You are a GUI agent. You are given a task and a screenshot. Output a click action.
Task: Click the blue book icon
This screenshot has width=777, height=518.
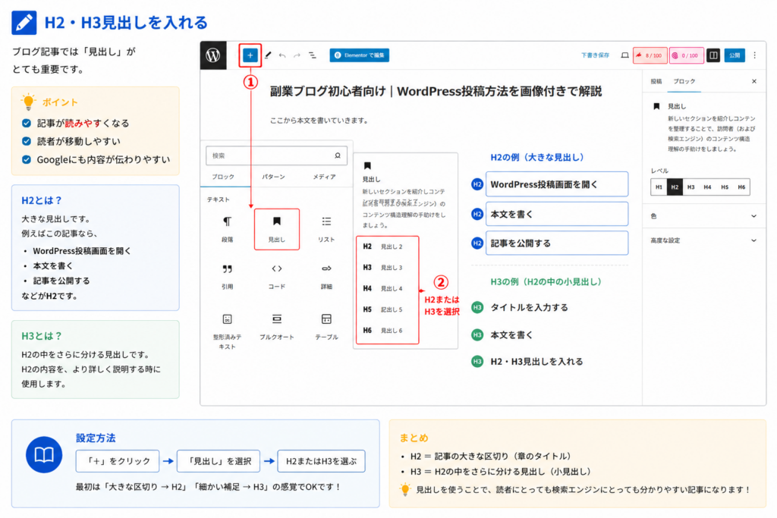pyautogui.click(x=44, y=454)
